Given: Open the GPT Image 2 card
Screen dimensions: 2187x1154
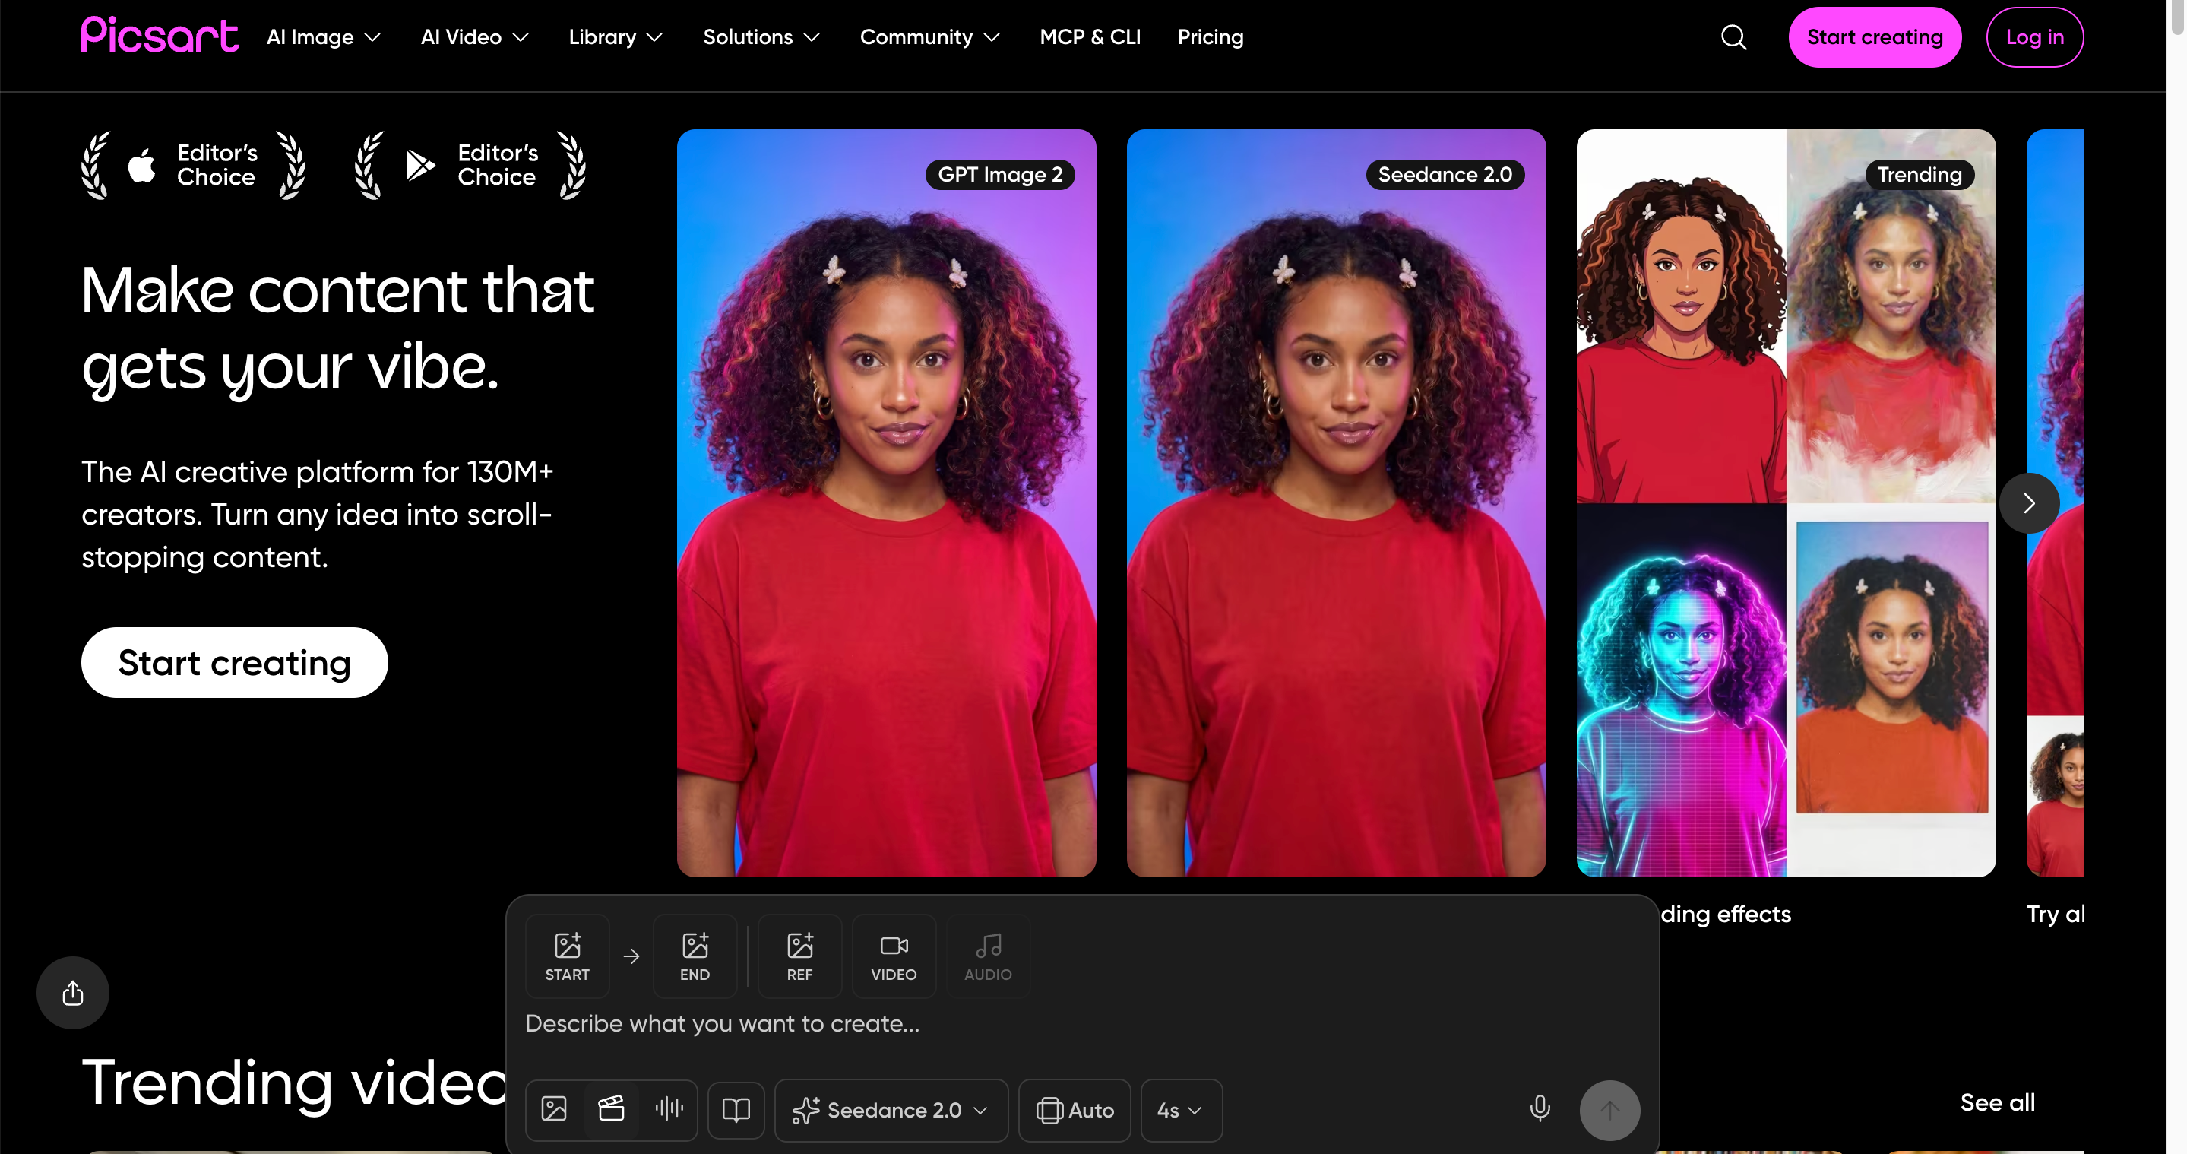Looking at the screenshot, I should (x=886, y=502).
